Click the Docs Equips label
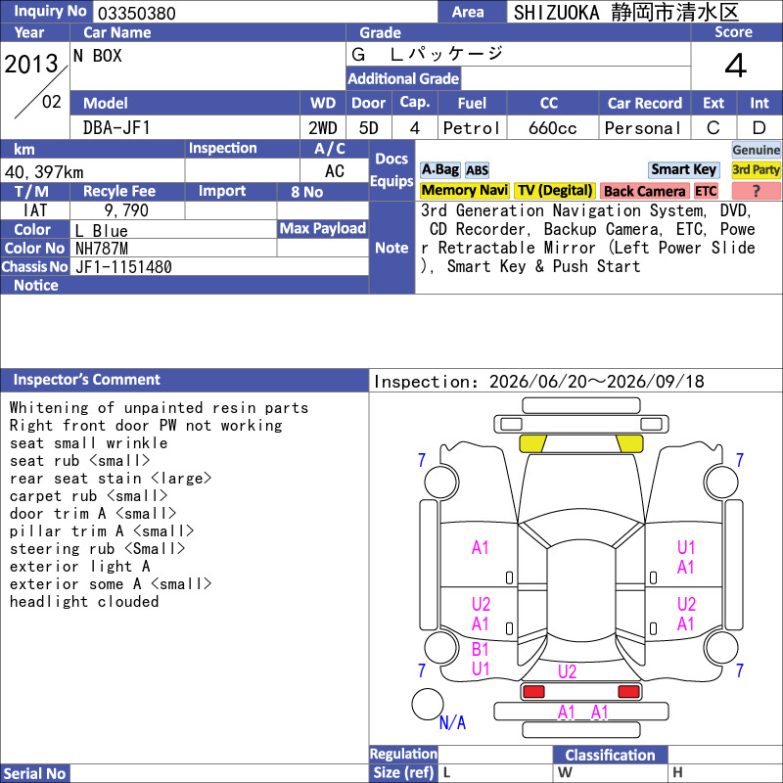This screenshot has width=783, height=783. point(391,169)
